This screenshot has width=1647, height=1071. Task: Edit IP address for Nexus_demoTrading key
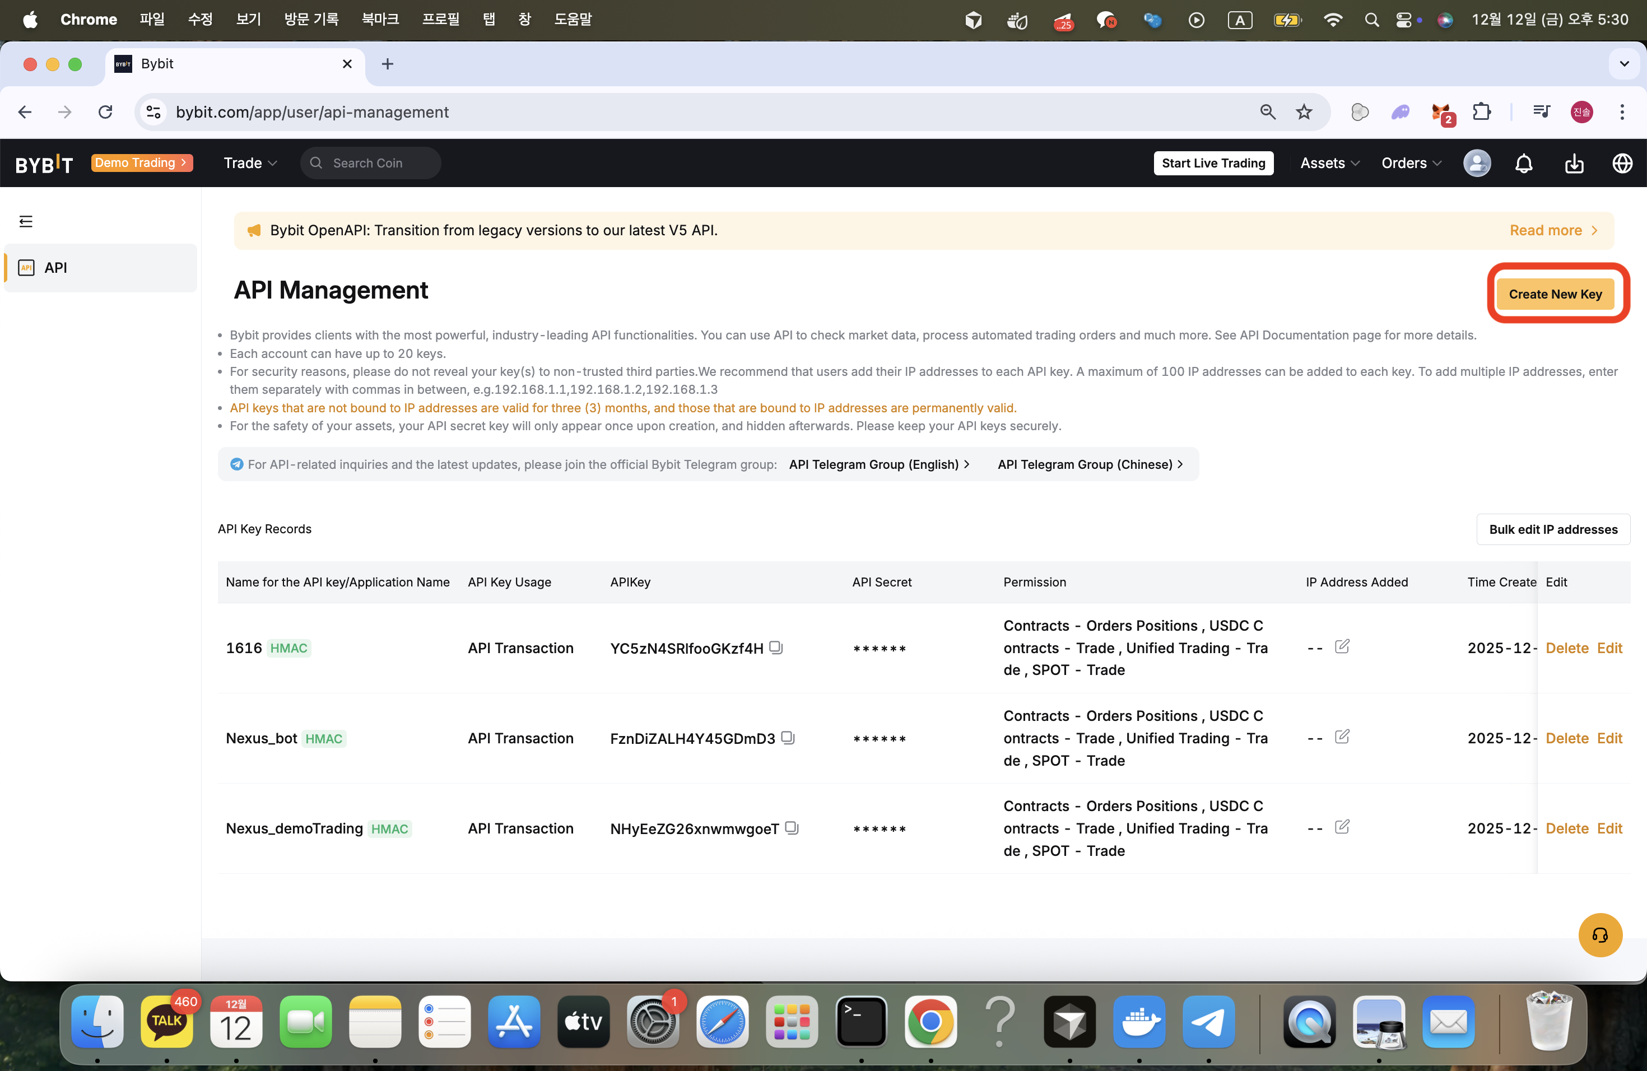click(1341, 827)
